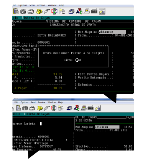Select 'Sistema de Cajas' in the lower terminal menu
The height and width of the screenshot is (159, 148).
(36, 114)
